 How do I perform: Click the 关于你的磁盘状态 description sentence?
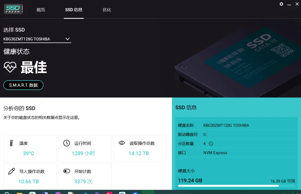42,118
